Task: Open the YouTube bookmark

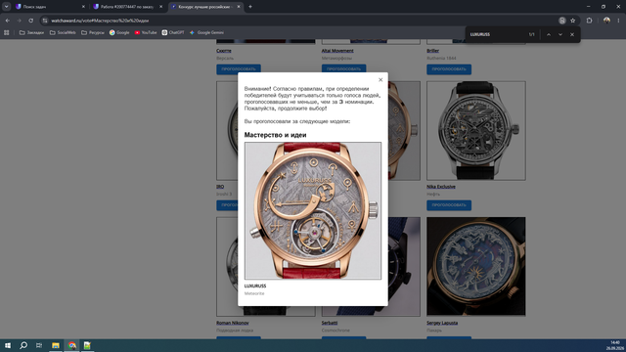Action: pos(146,32)
